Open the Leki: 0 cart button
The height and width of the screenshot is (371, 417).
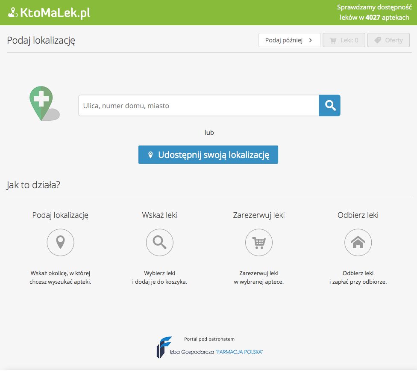344,40
